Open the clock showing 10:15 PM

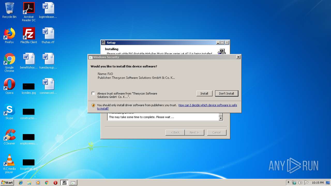tap(318, 183)
